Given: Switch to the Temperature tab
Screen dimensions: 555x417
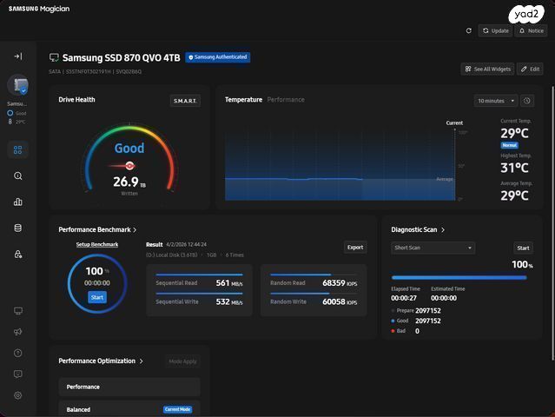Looking at the screenshot, I should pyautogui.click(x=243, y=100).
